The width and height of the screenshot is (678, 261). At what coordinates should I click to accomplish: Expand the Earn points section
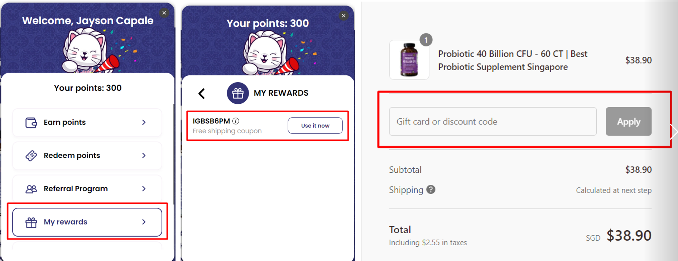(87, 122)
